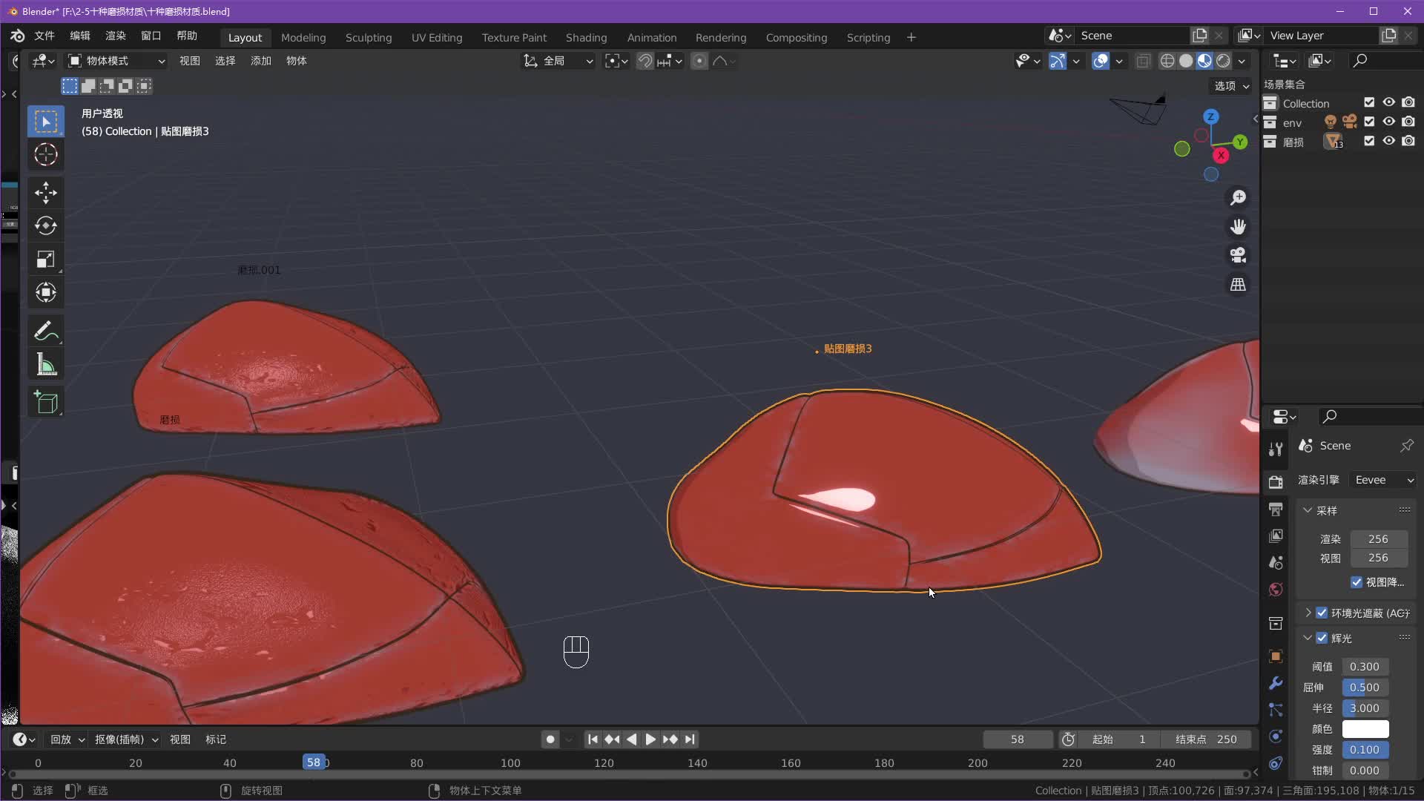Viewport: 1424px width, 801px height.
Task: Switch to Modeling workspace tab
Action: 303,37
